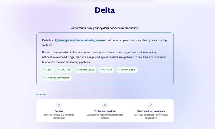Screen dimensions: 215x129
Task: Click the green dot on Logs tag
Action: point(45,70)
